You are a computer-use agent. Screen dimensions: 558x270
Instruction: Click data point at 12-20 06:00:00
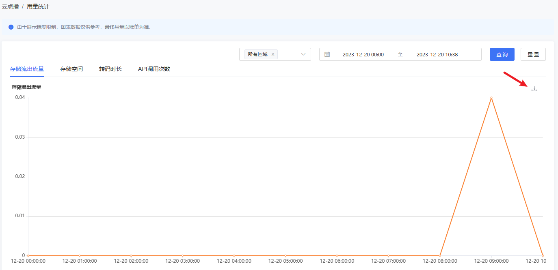(x=337, y=255)
